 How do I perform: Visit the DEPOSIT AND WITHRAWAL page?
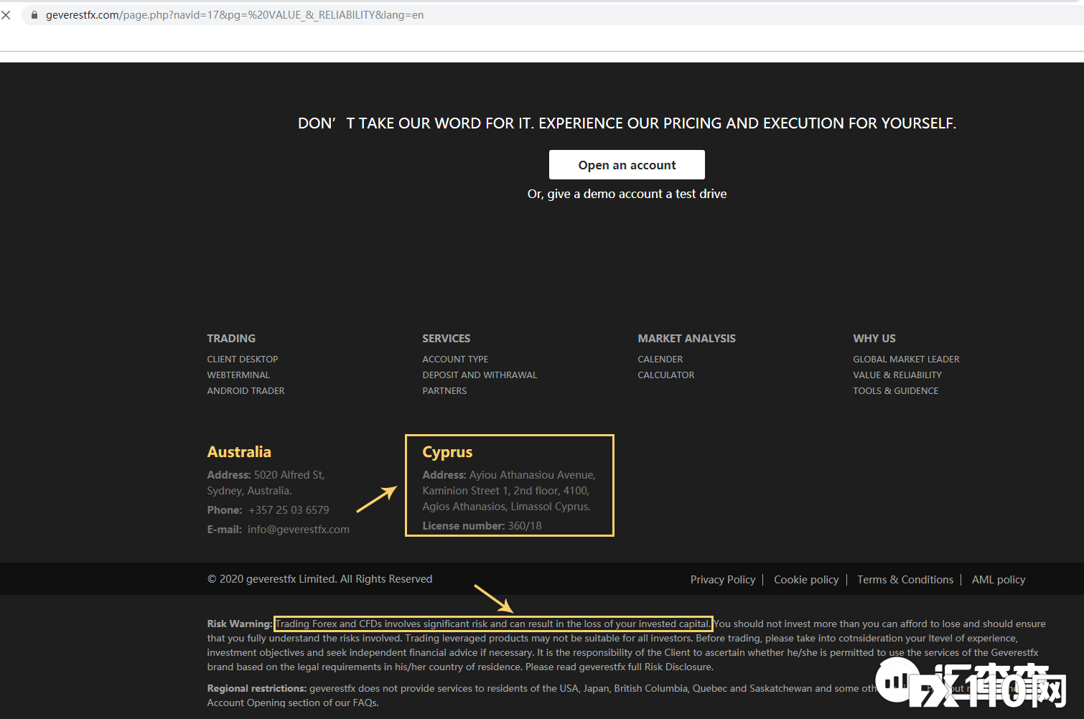click(x=480, y=375)
